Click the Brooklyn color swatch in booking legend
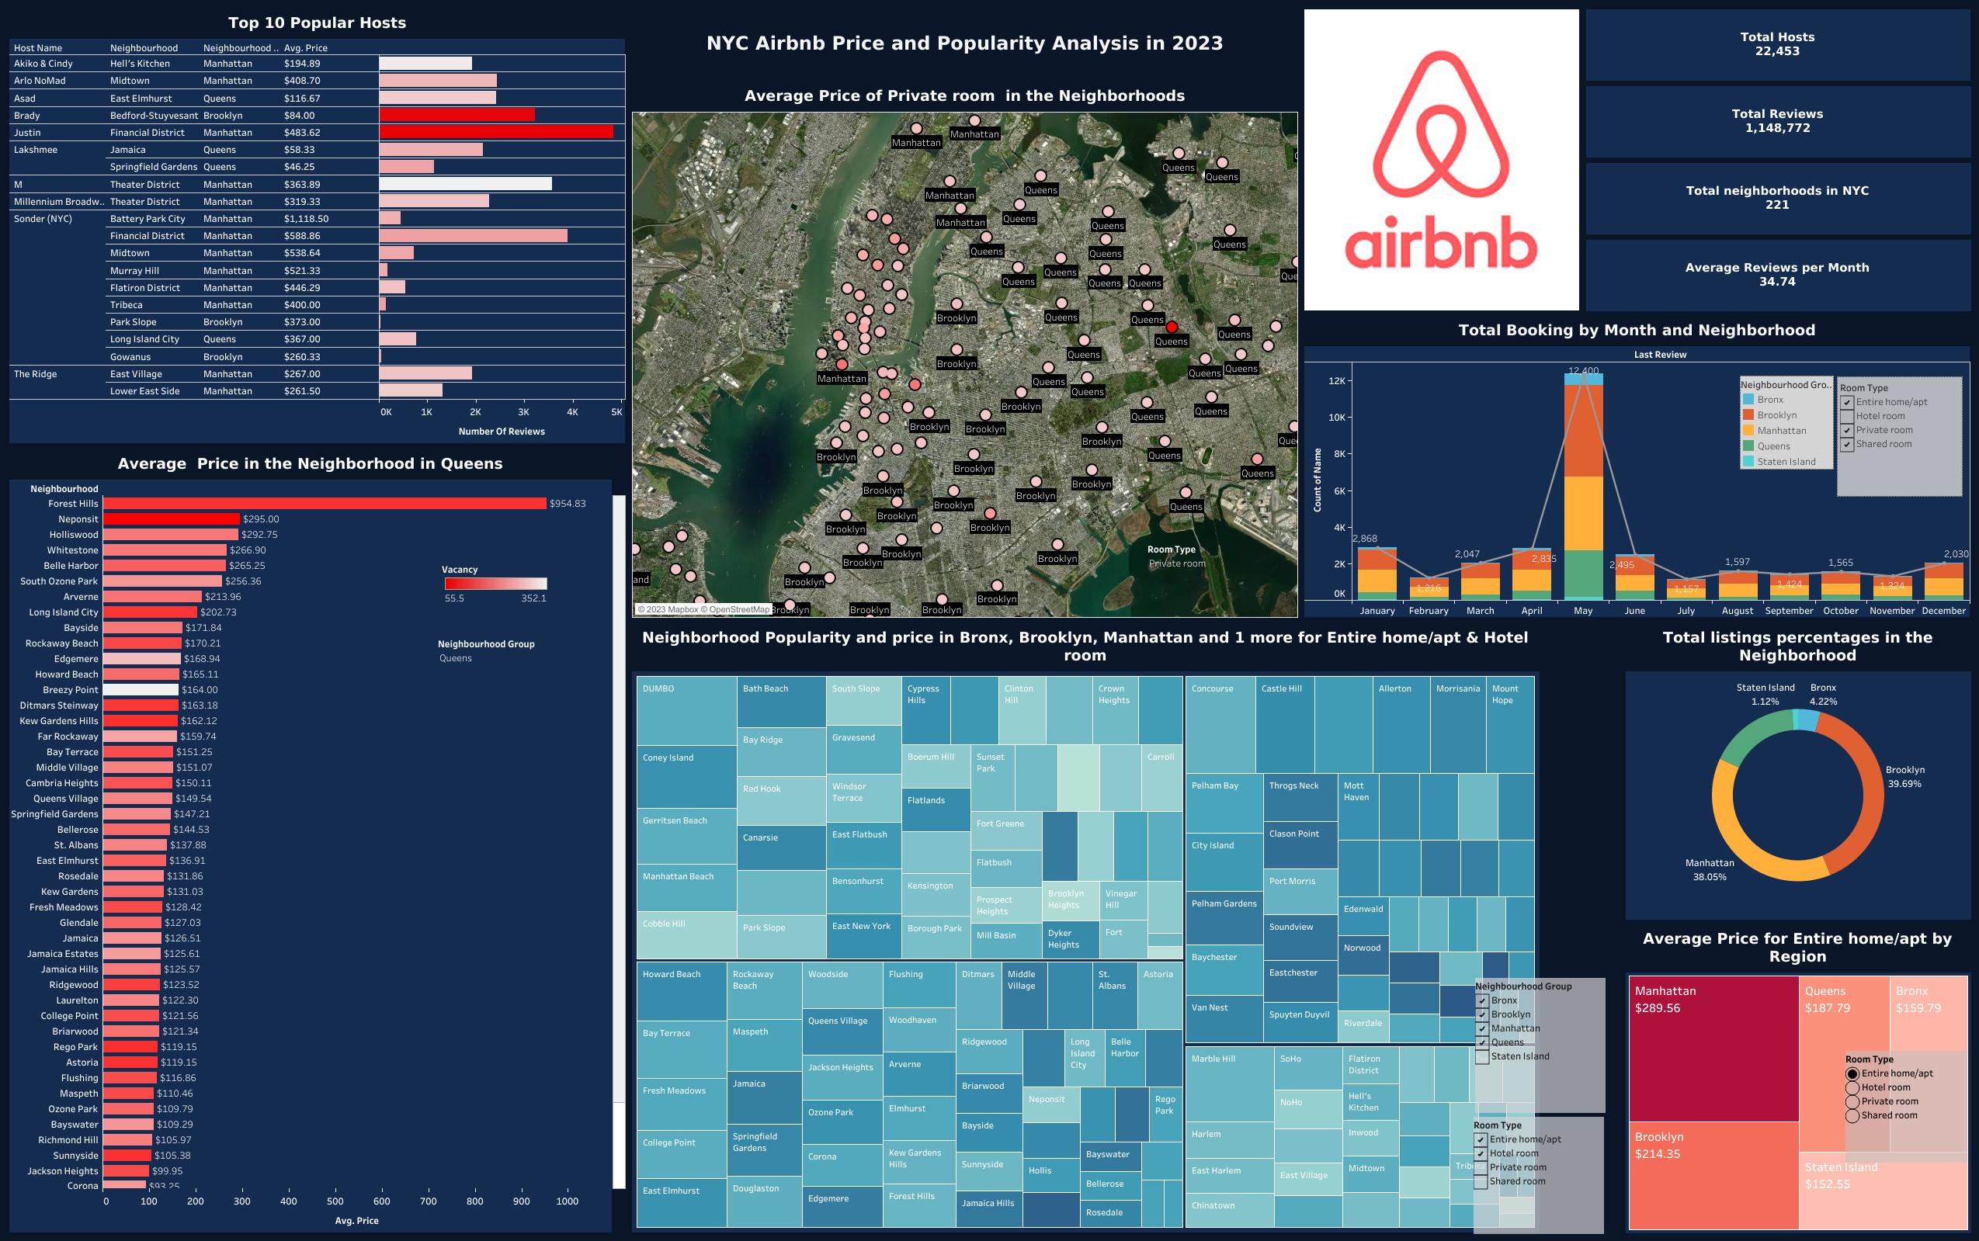The height and width of the screenshot is (1241, 1979). click(x=1748, y=415)
